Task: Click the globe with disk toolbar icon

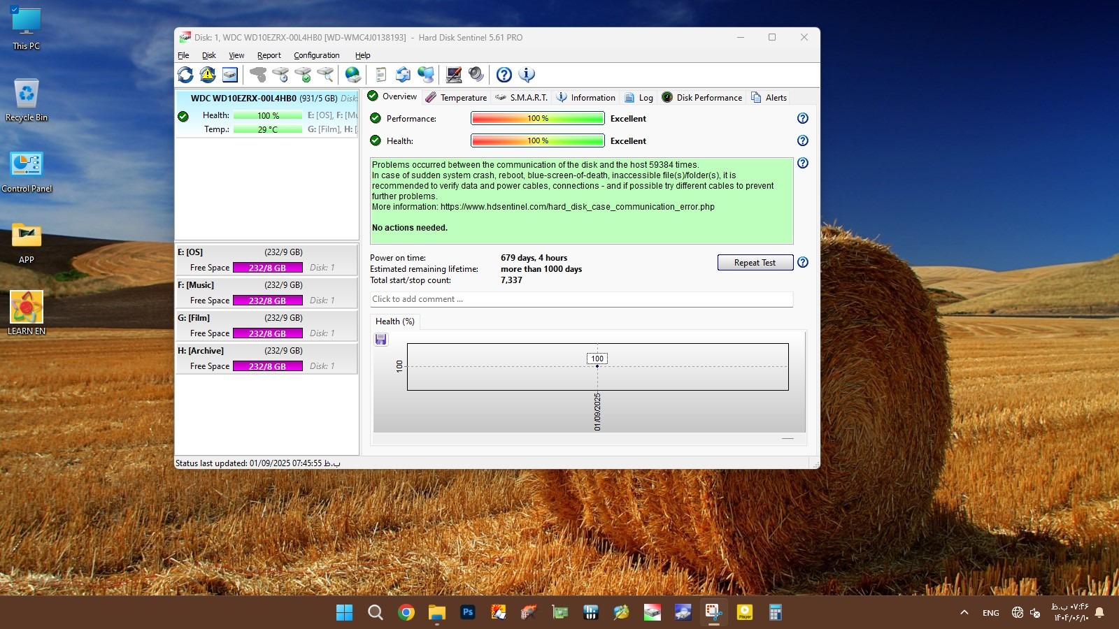Action: pos(353,74)
